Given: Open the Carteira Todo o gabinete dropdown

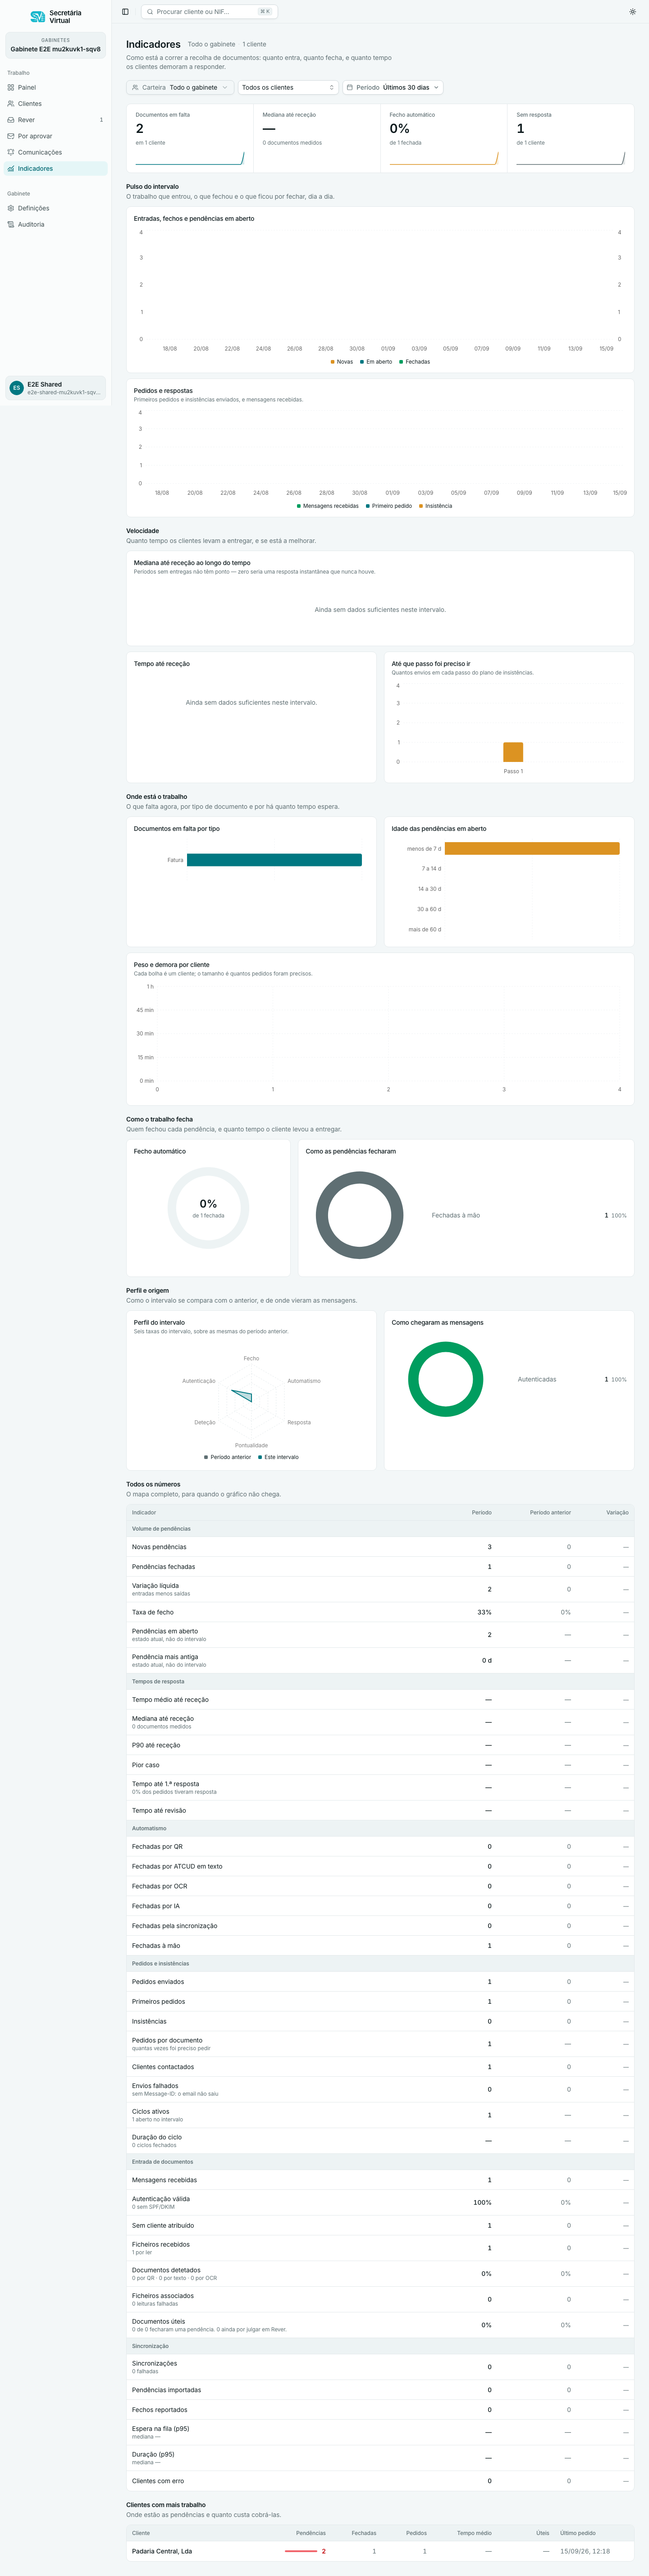Looking at the screenshot, I should (180, 88).
